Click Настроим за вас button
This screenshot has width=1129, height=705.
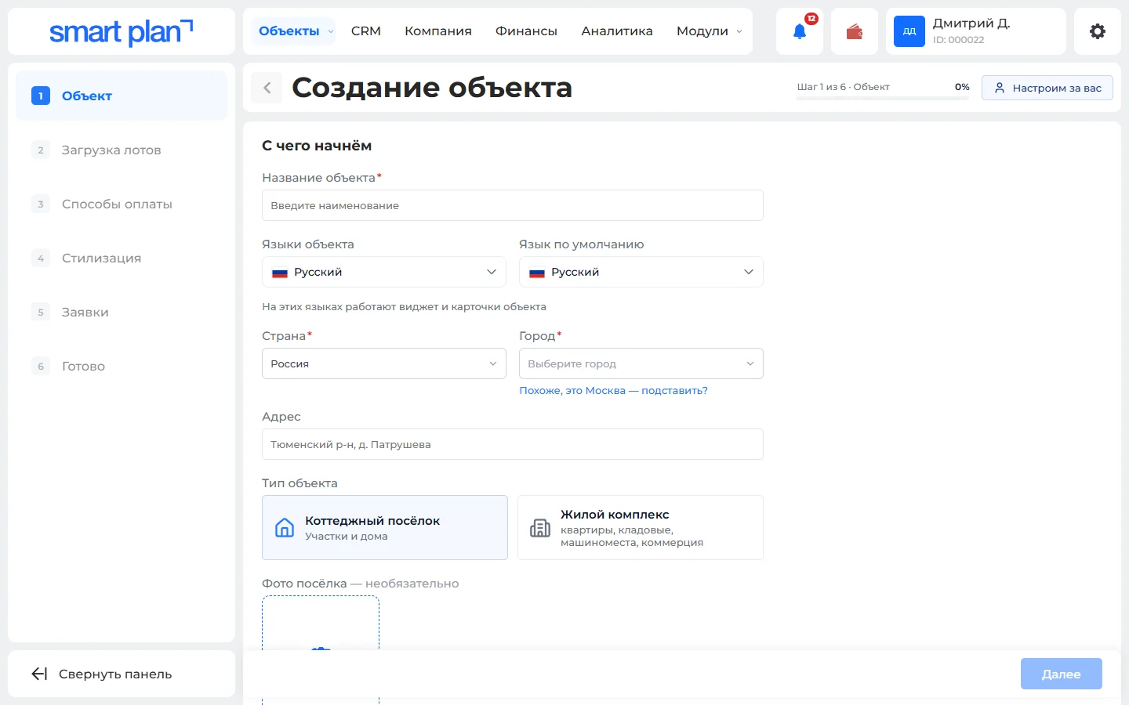coord(1047,88)
